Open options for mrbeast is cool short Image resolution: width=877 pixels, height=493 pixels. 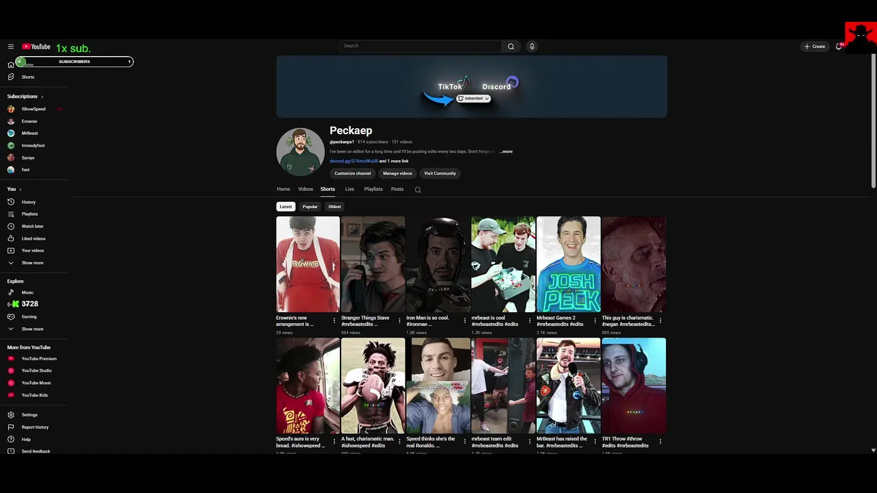coord(530,320)
